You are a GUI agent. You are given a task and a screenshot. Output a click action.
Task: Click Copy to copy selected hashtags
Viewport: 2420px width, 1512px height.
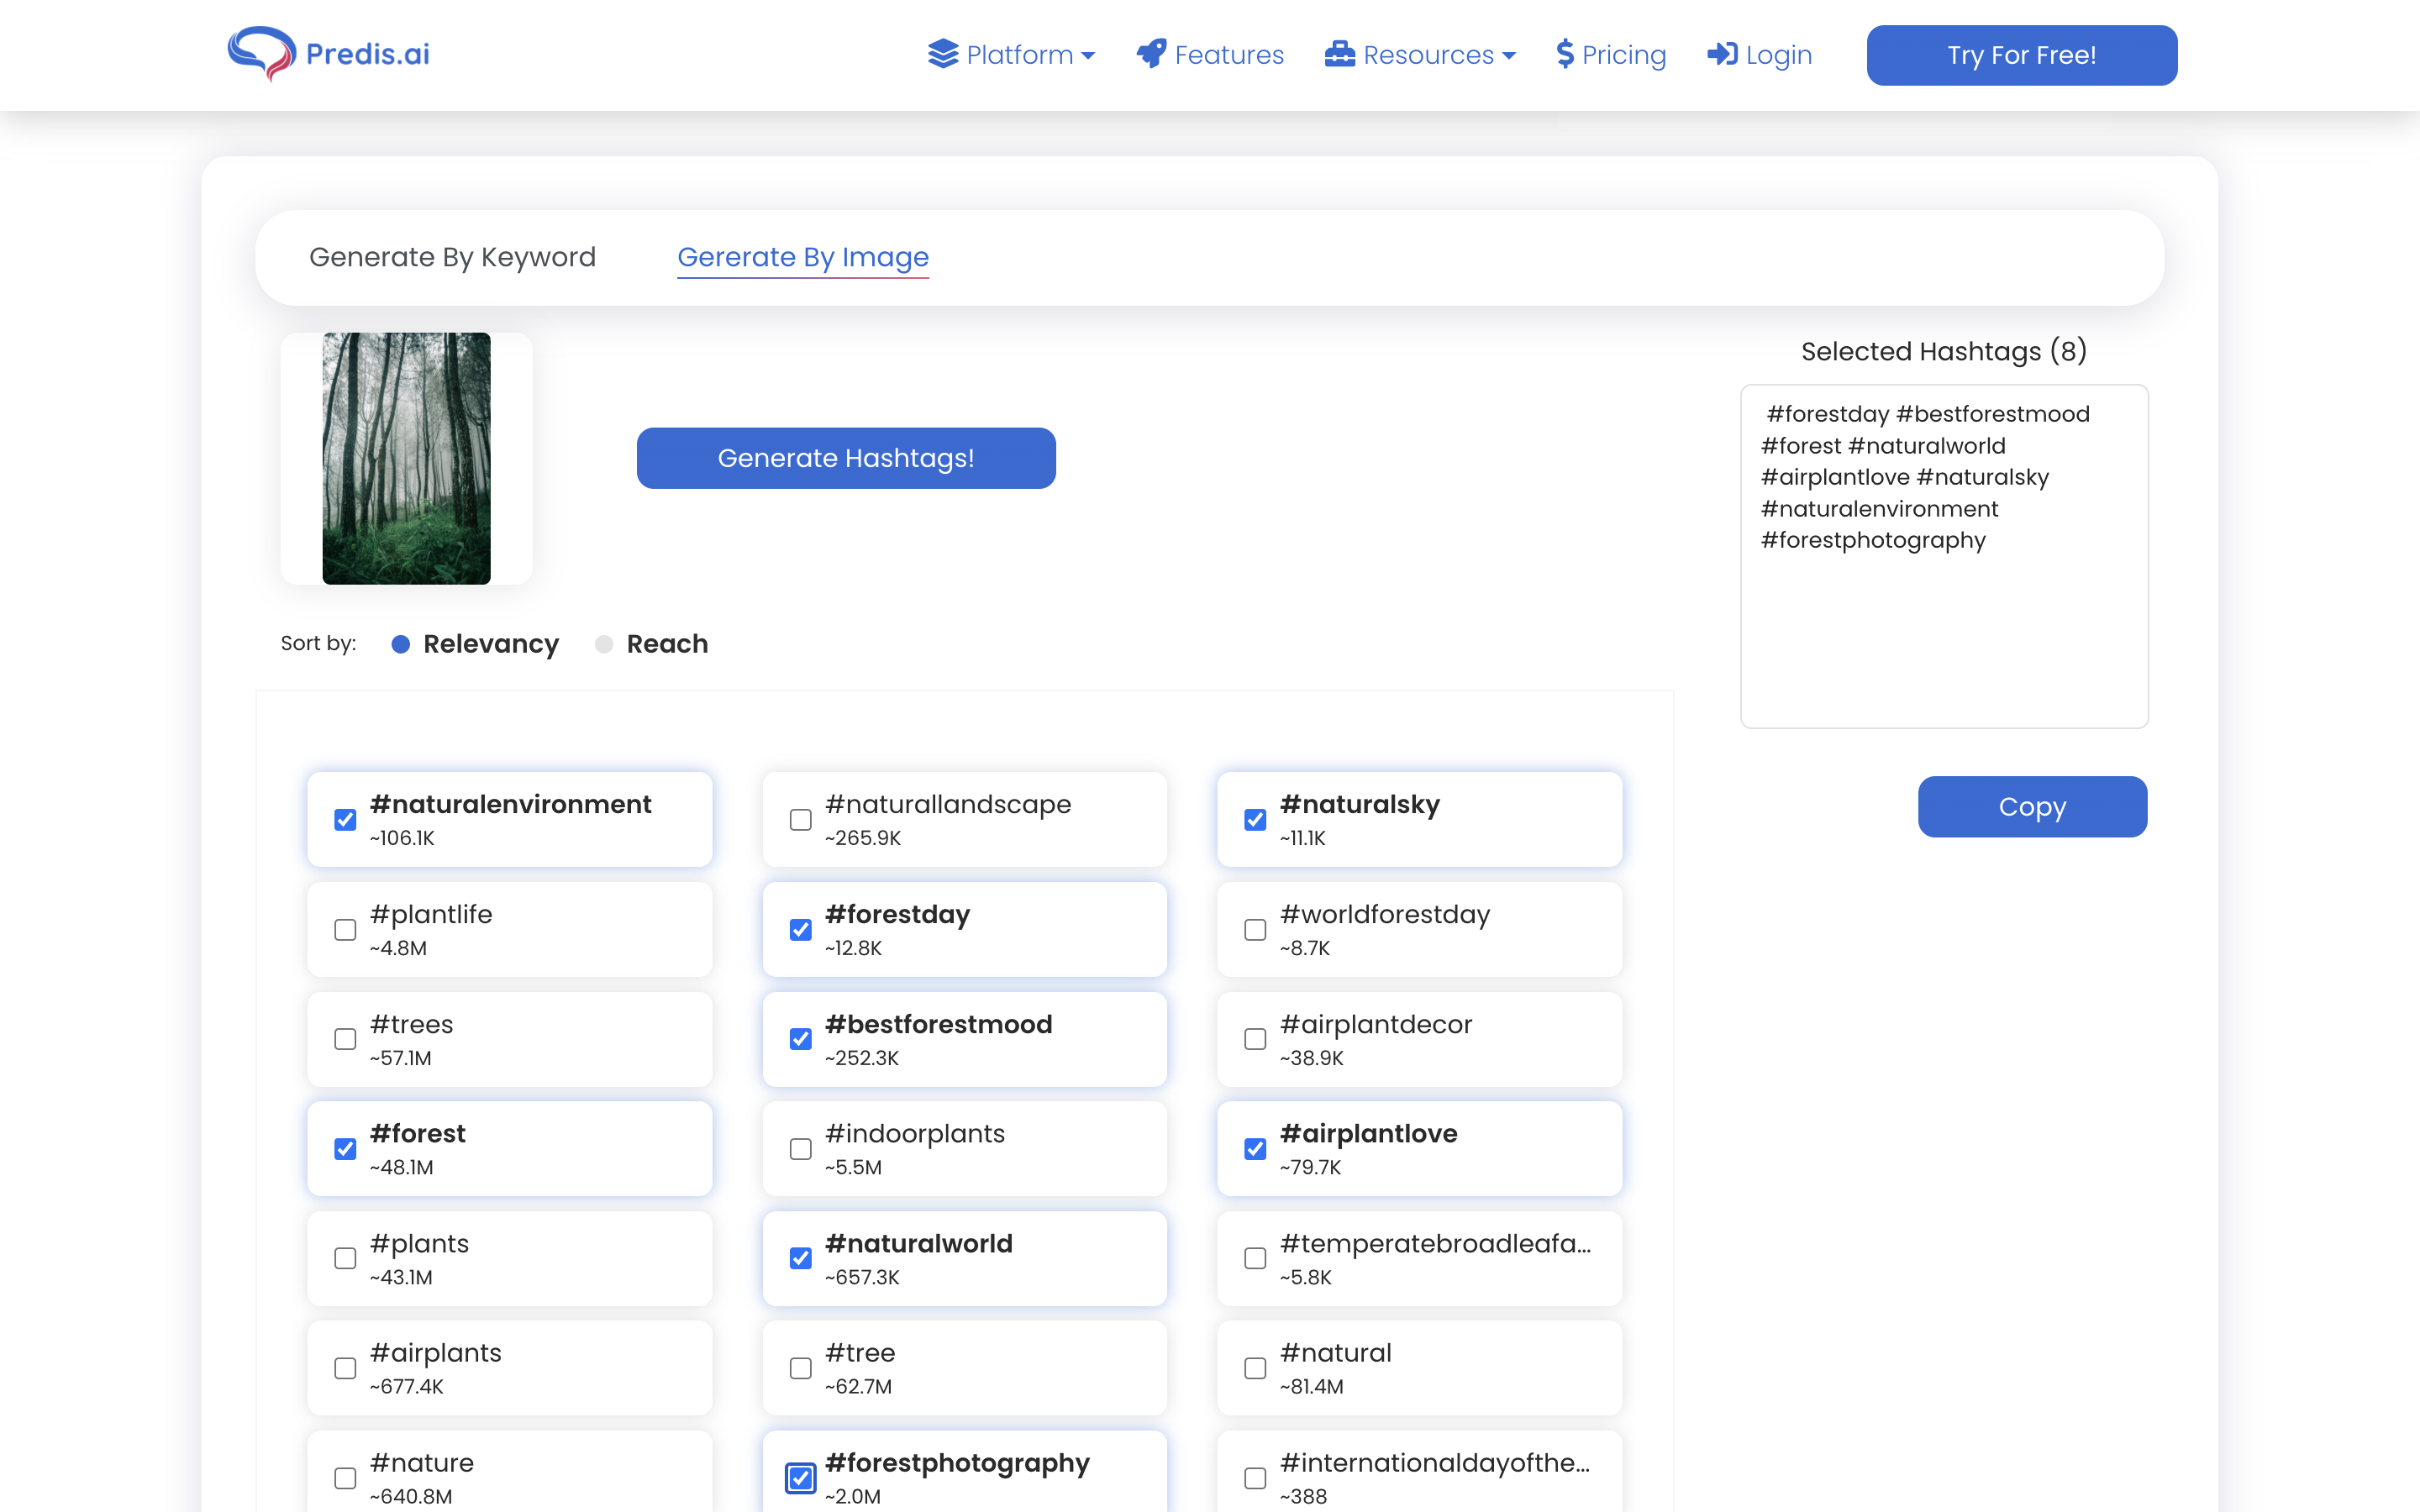click(2031, 806)
